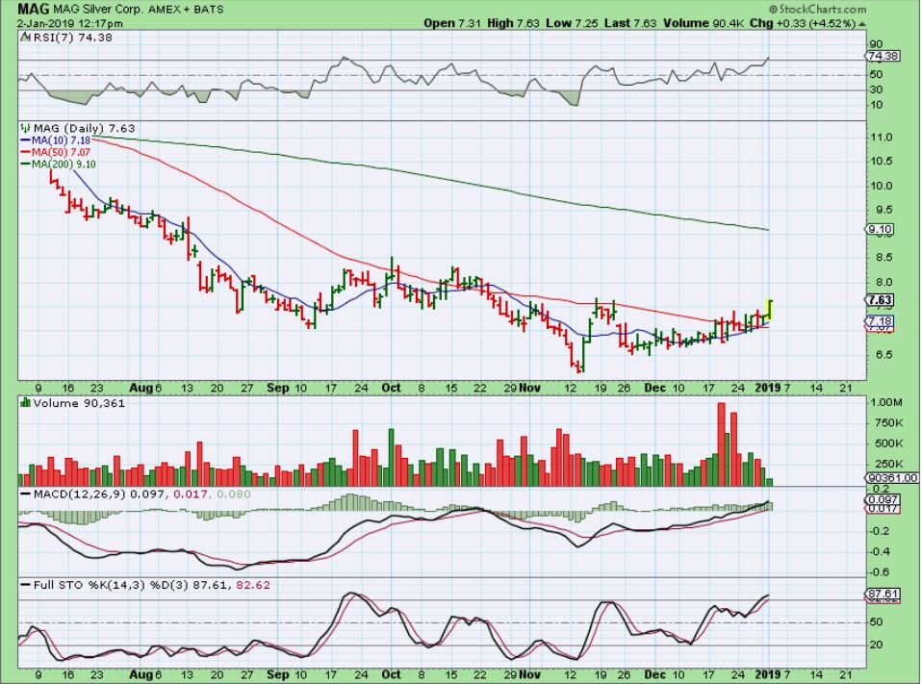Click the red MA(50) 7.07 legend
The image size is (921, 684).
56,153
